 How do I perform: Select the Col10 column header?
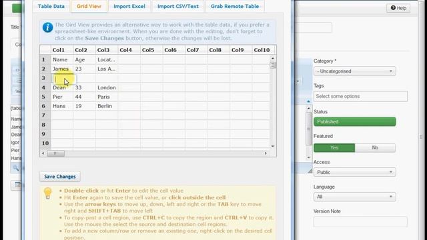click(263, 50)
